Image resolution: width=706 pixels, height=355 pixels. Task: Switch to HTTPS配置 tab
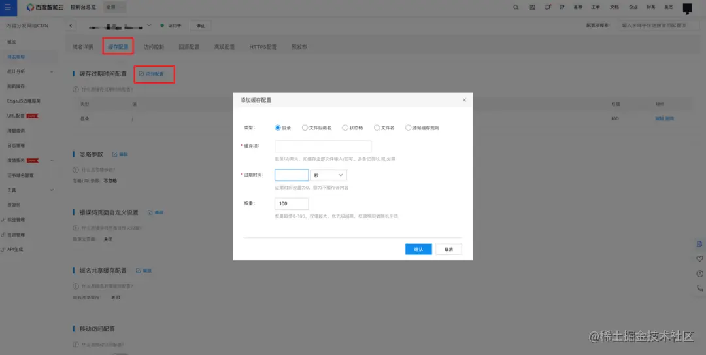[x=263, y=47]
